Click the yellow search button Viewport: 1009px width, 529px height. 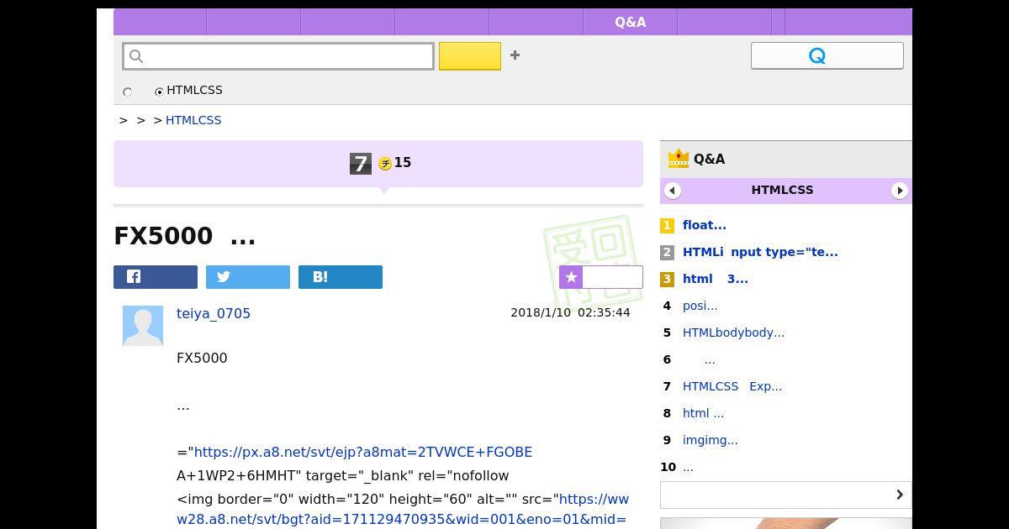pos(470,56)
